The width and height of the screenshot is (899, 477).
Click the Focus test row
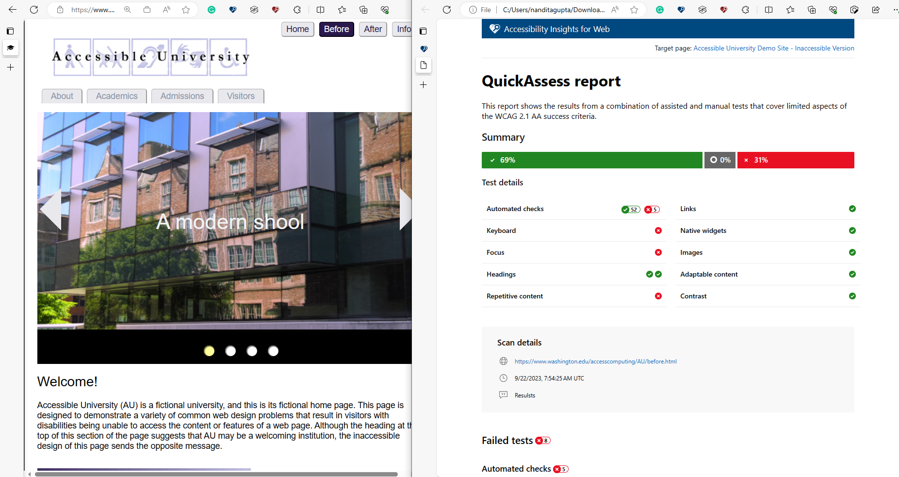[x=574, y=252]
